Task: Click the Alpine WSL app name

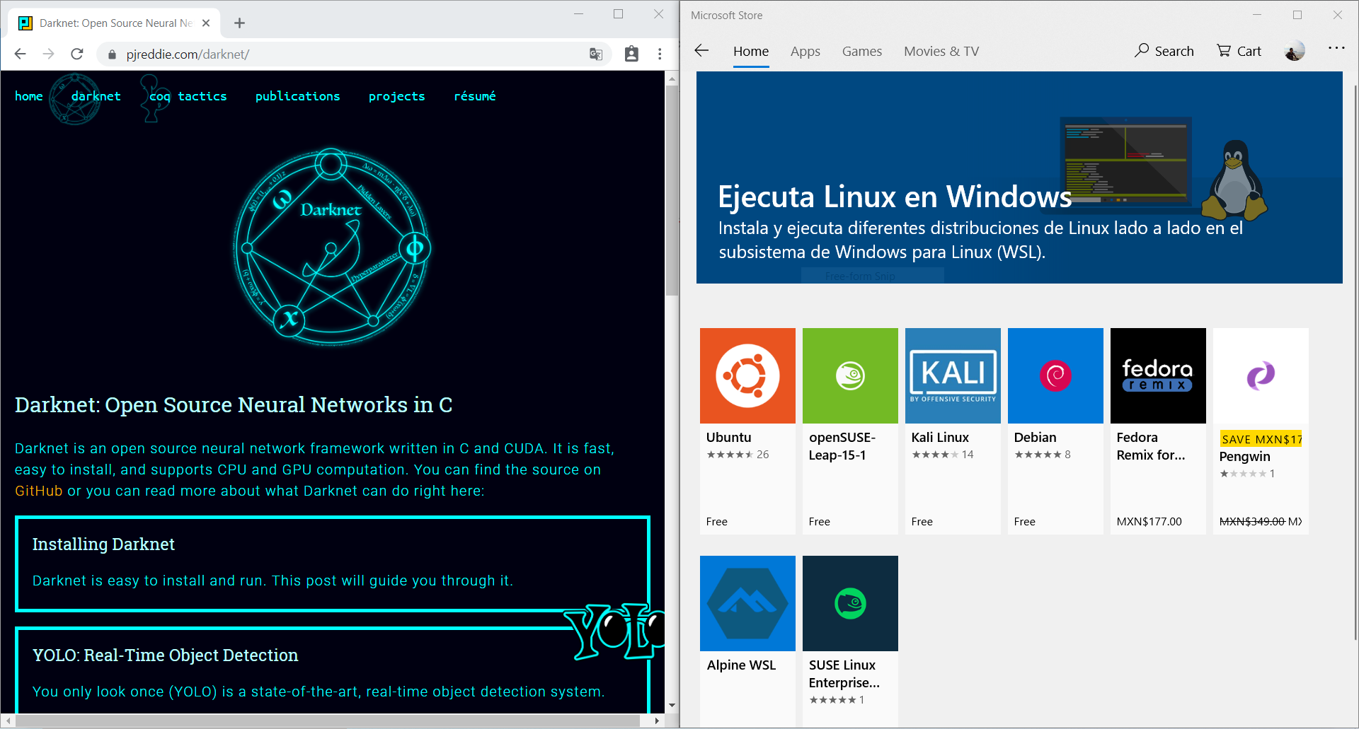Action: pyautogui.click(x=741, y=665)
